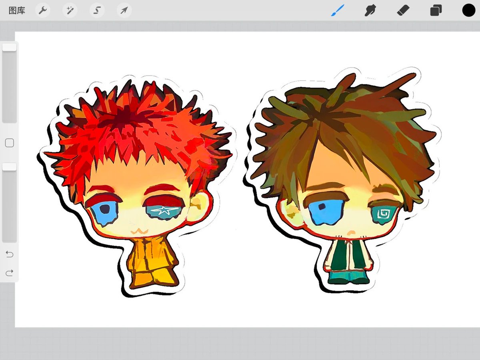Open the 图库 gallery
Image resolution: width=480 pixels, height=360 pixels.
[17, 10]
